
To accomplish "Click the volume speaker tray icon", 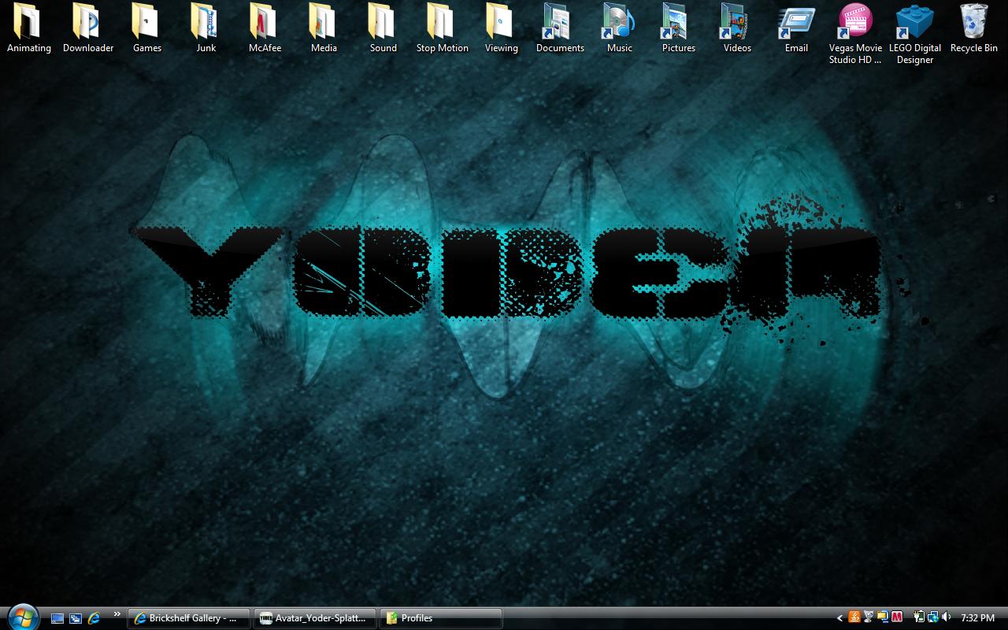I will [x=947, y=618].
